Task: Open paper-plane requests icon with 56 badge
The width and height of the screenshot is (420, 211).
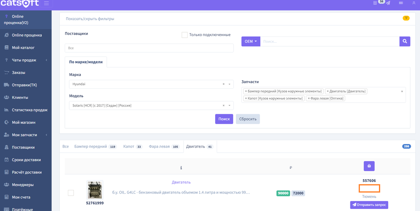Action: pyautogui.click(x=387, y=3)
